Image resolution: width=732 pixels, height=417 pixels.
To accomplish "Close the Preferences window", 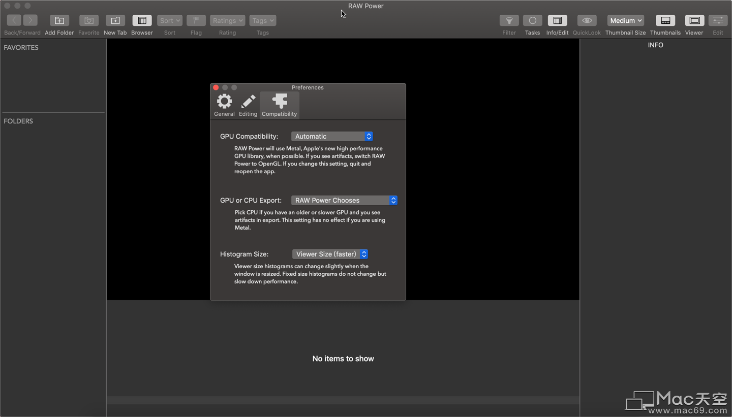I will point(216,87).
